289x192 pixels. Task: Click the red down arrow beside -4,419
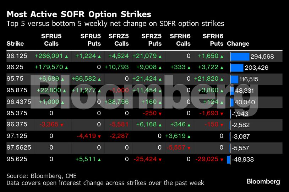(x=99, y=136)
